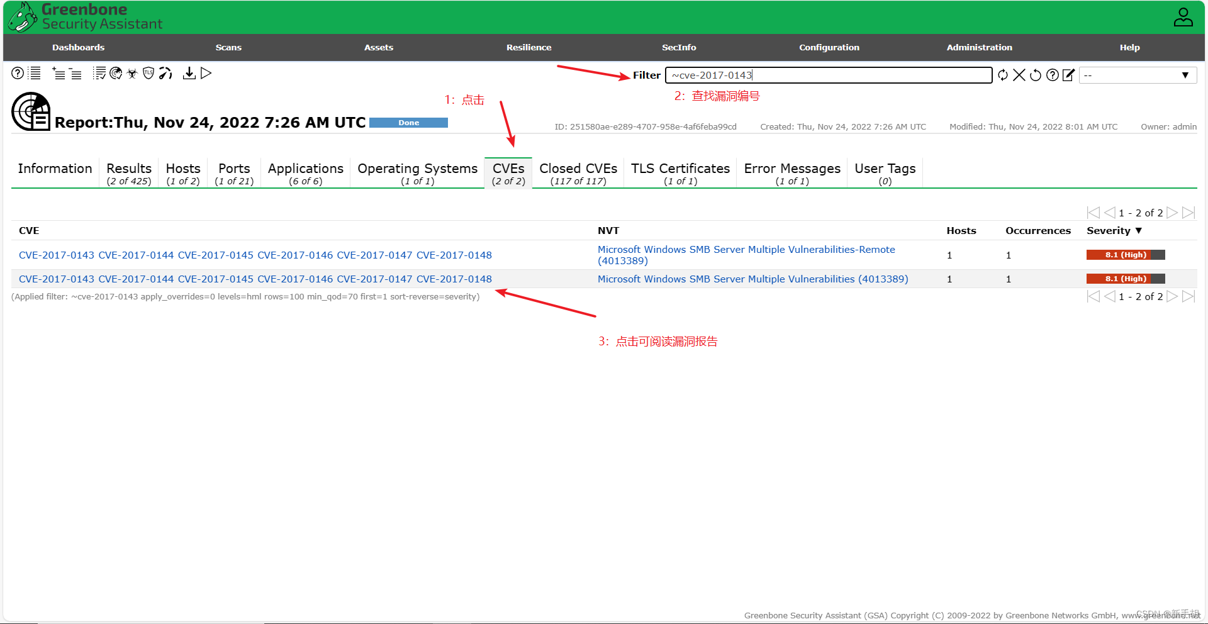This screenshot has height=624, width=1208.
Task: Click the filter text input field
Action: (x=829, y=75)
